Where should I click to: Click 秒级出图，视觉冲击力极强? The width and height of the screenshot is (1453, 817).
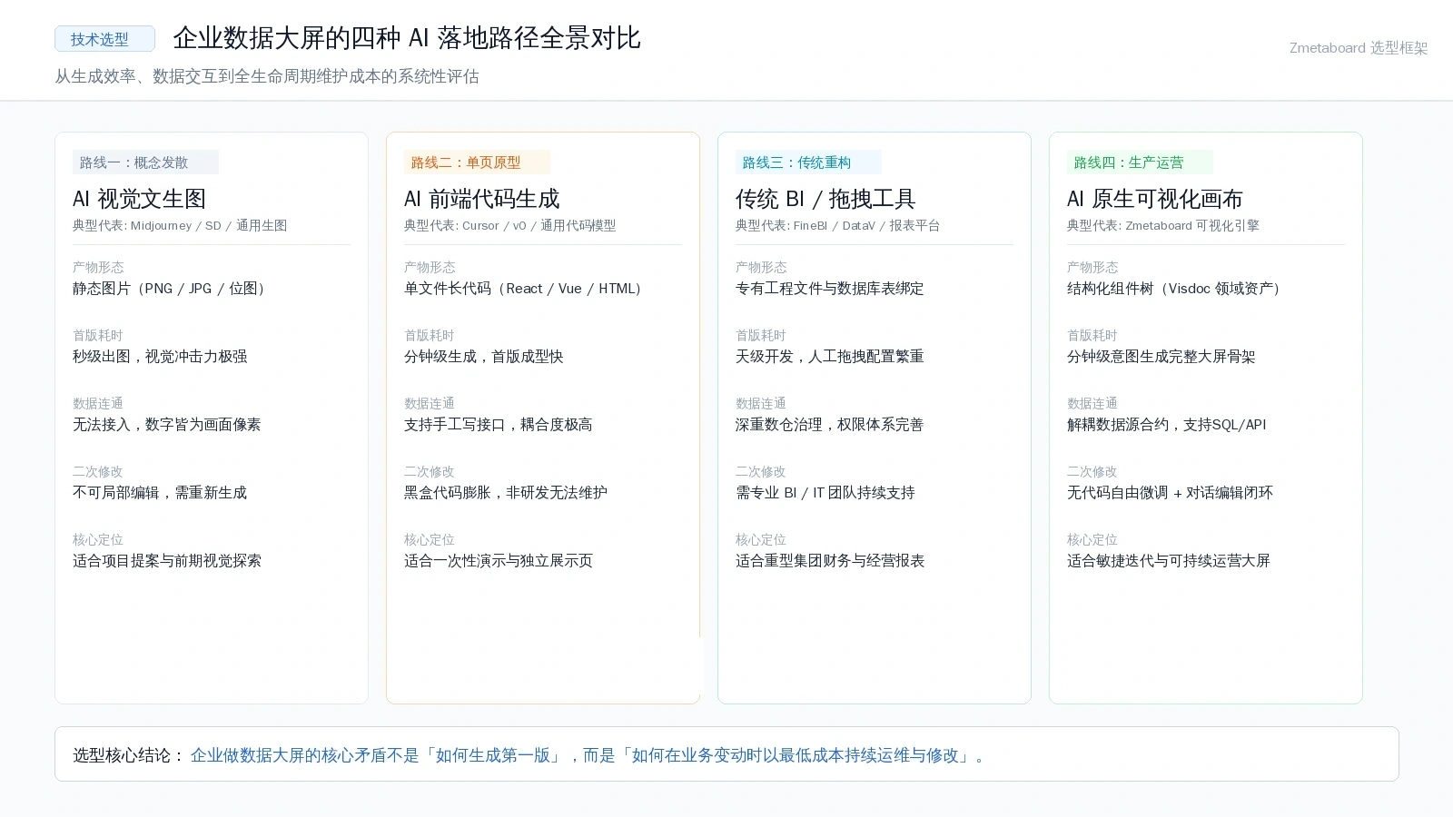160,357
